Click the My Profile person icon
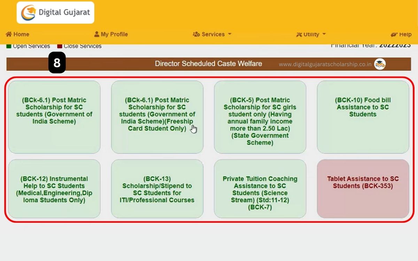The image size is (418, 261). (x=96, y=34)
